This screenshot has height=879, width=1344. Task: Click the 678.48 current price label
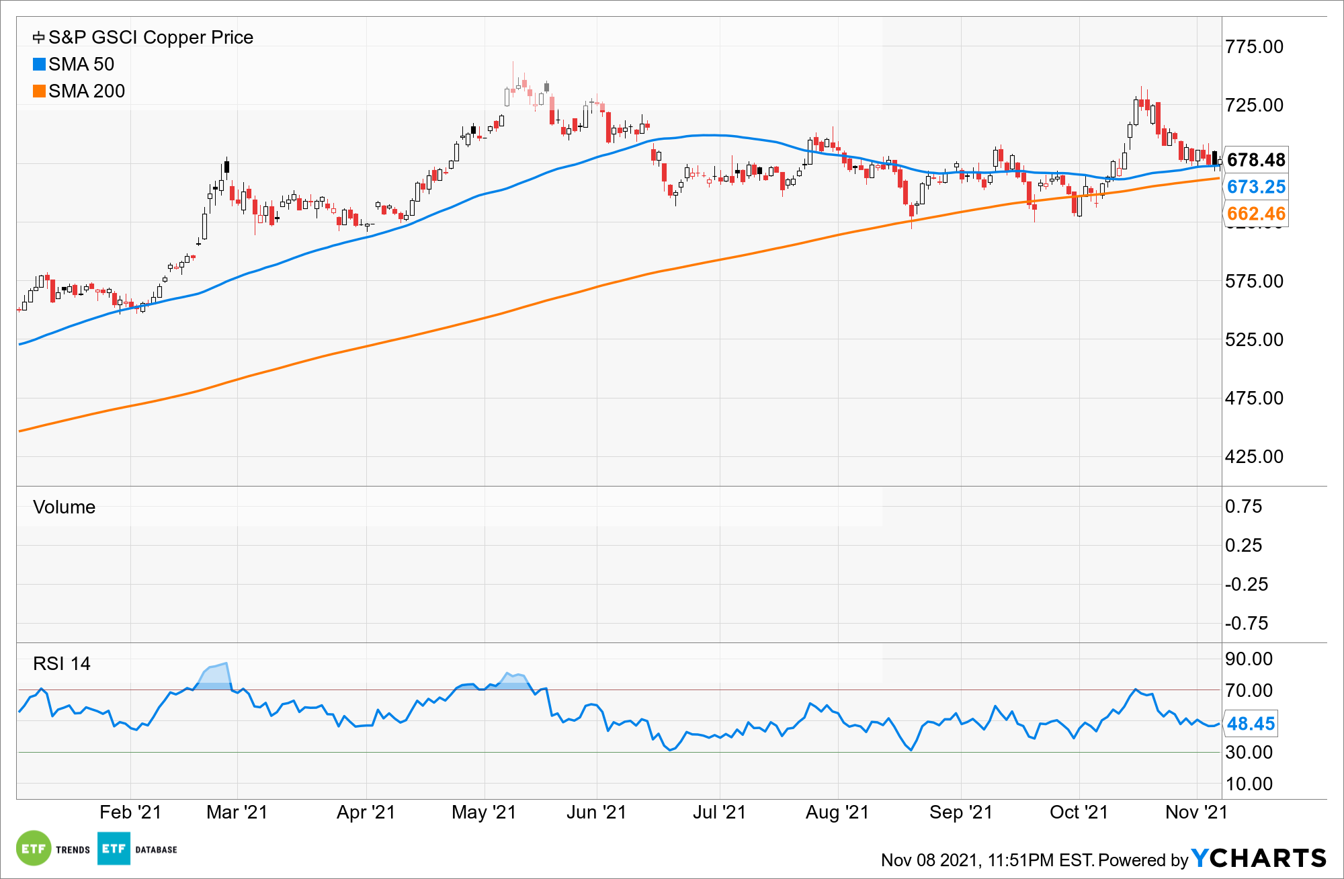(1255, 160)
